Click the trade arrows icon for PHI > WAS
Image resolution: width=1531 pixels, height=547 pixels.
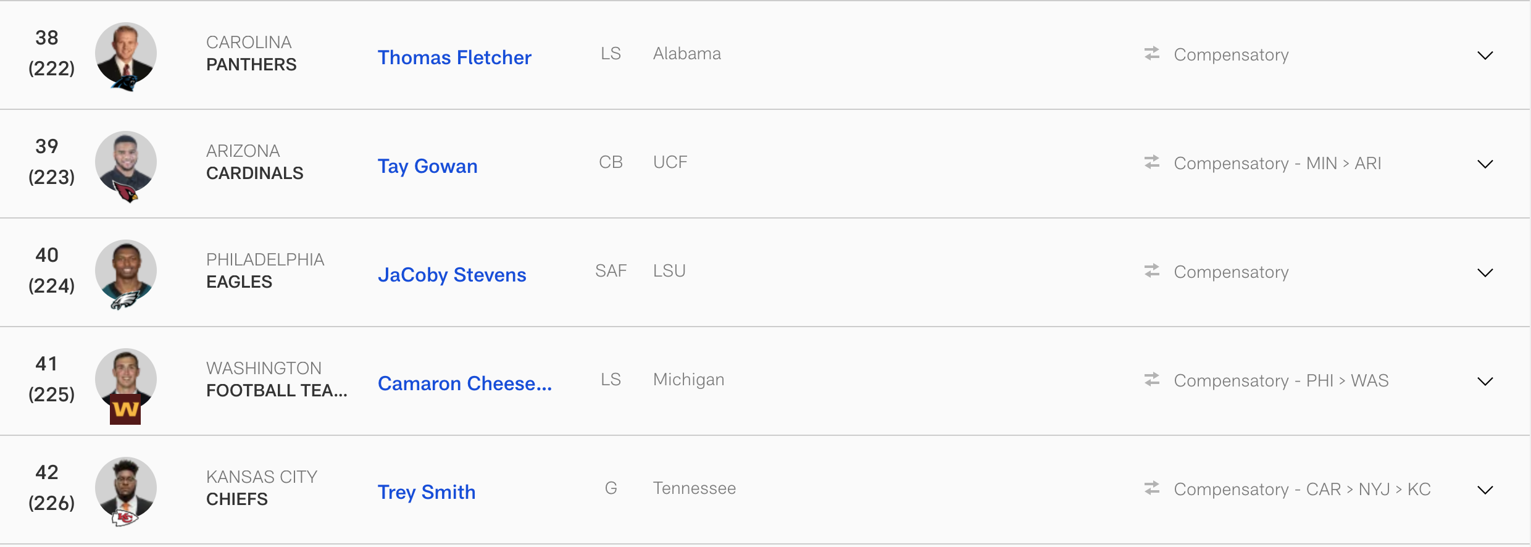1152,380
